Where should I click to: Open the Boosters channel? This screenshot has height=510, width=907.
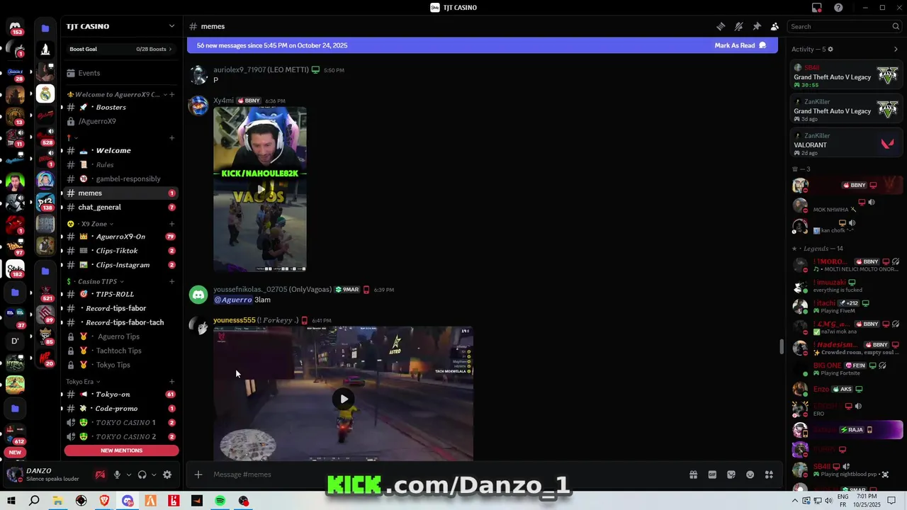(x=120, y=107)
